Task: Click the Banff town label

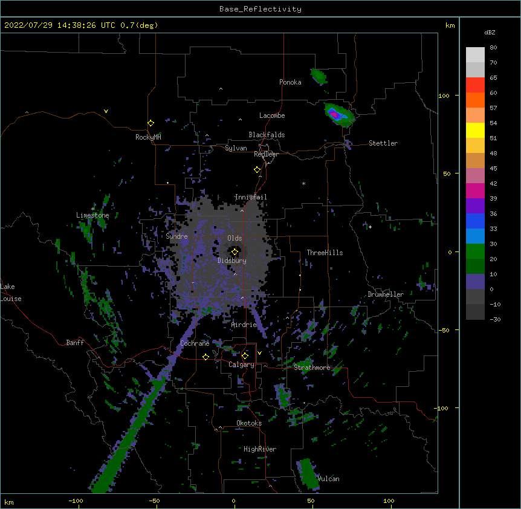Action: pos(75,343)
